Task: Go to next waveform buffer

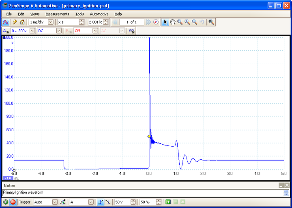Action: [x=148, y=22]
